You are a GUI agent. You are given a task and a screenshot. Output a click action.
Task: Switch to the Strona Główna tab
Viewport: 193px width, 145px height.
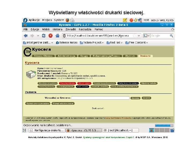[43, 56]
